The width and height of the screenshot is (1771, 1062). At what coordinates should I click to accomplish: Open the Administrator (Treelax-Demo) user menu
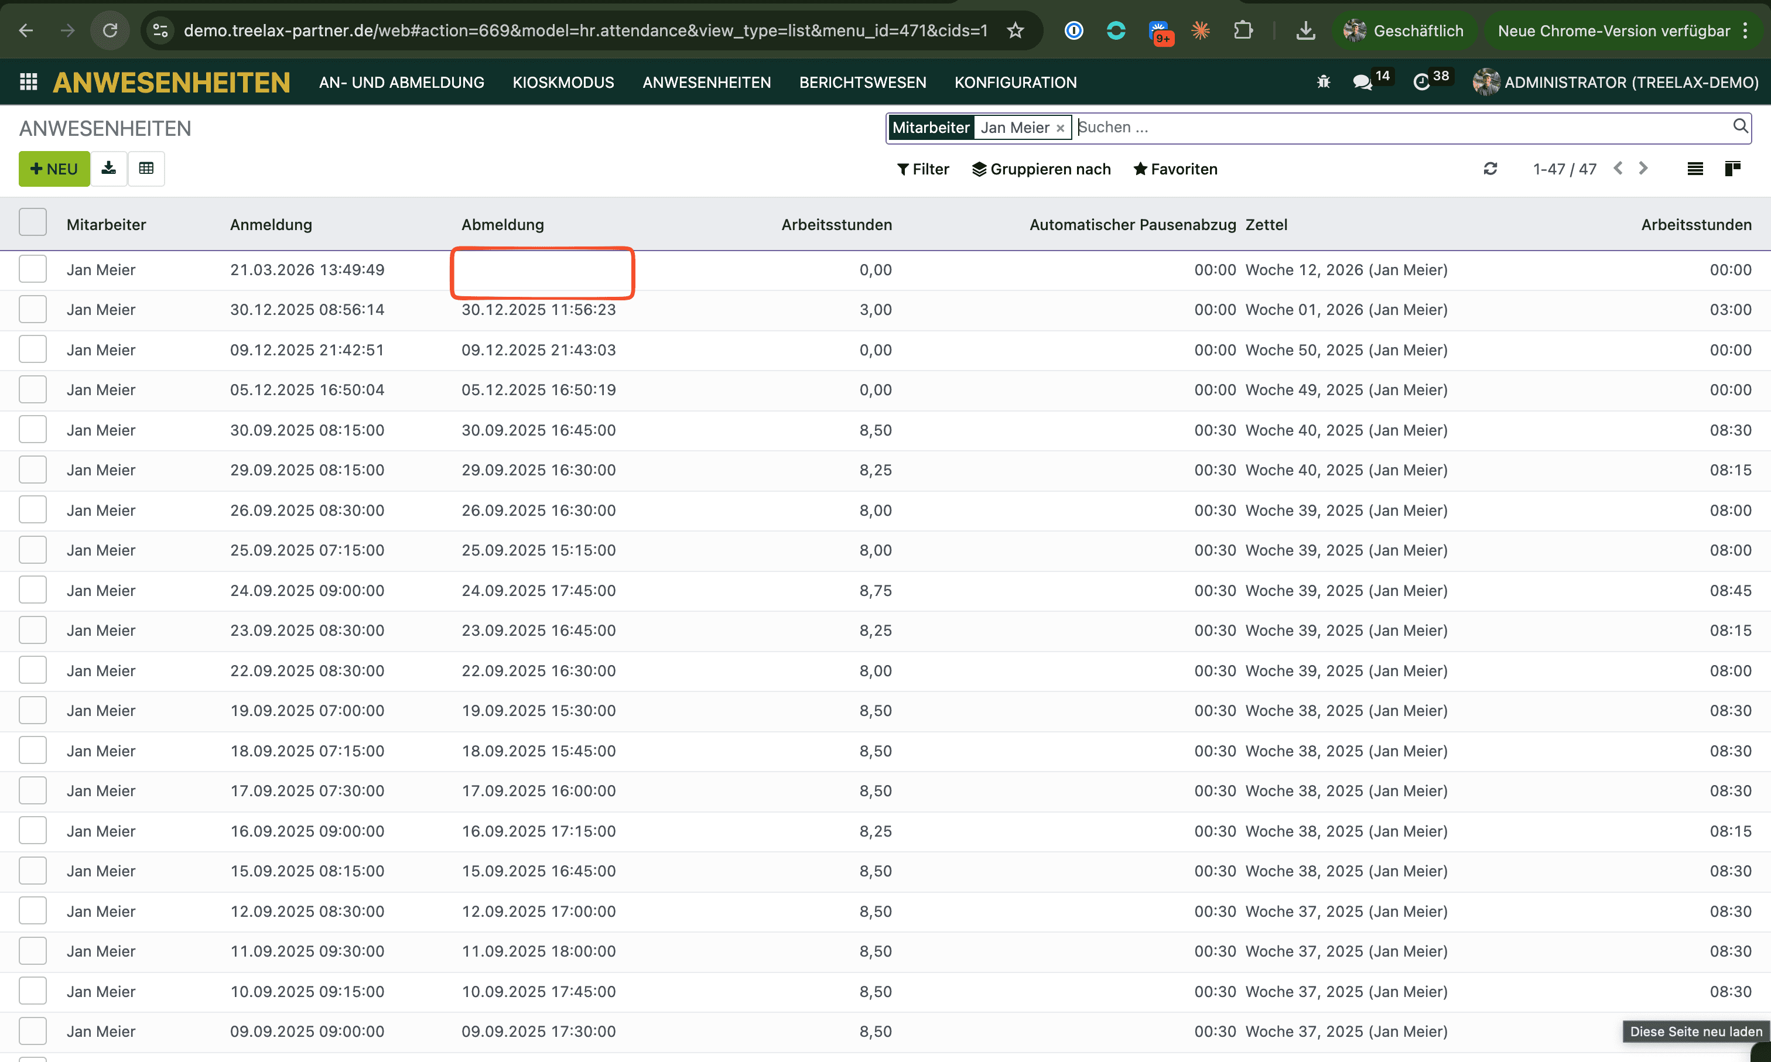tap(1616, 83)
